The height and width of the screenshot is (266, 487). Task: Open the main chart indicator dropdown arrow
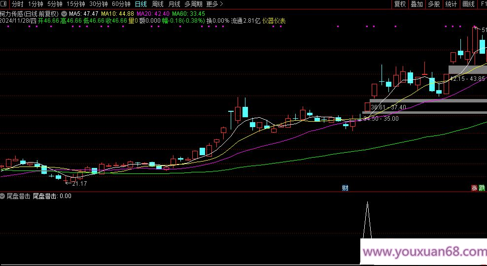(x=64, y=14)
